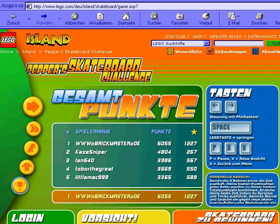Image resolution: width=280 pixels, height=224 pixels.
Task: Select the track road icon
Action: point(34,128)
